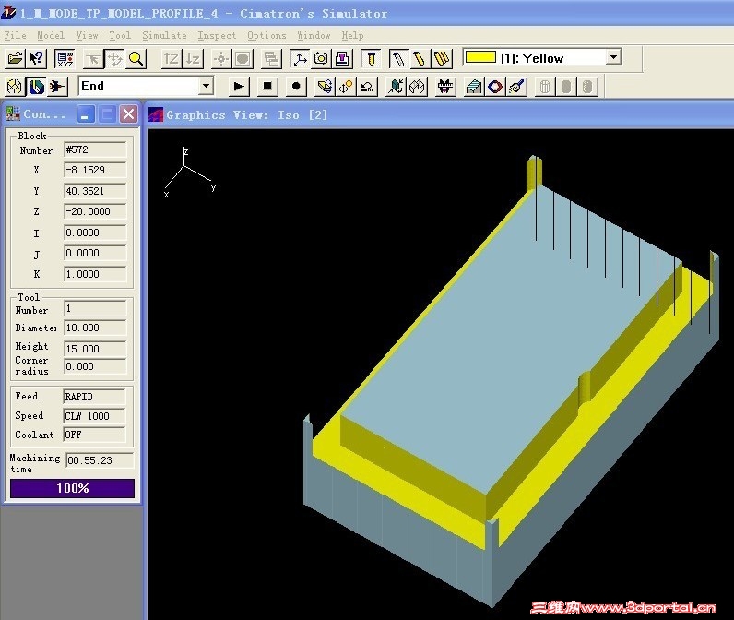734x620 pixels.
Task: Open the Inspect menu
Action: [217, 36]
